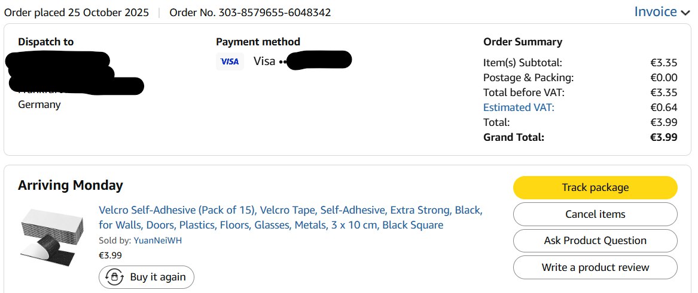The image size is (698, 293).
Task: Click the Dispatch to heading
Action: click(x=46, y=42)
